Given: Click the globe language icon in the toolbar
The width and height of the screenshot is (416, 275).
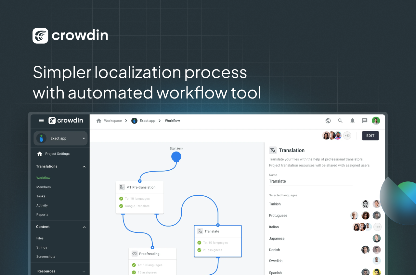Looking at the screenshot, I should [328, 121].
